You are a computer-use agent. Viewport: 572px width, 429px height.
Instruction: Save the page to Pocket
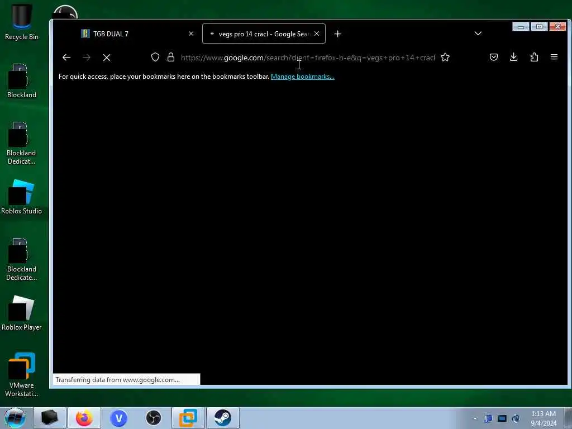click(494, 57)
